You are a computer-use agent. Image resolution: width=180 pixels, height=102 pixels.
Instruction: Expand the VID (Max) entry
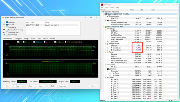click(x=108, y=41)
